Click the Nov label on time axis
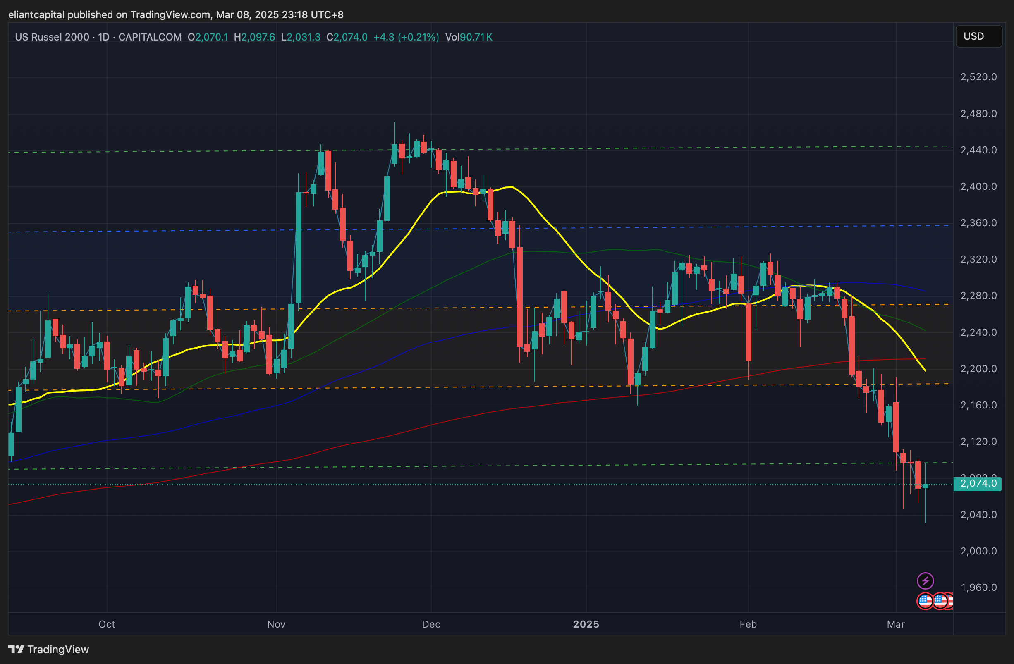The width and height of the screenshot is (1014, 664). [x=276, y=624]
